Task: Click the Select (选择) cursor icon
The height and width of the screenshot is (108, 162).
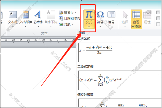Action: tap(125, 15)
